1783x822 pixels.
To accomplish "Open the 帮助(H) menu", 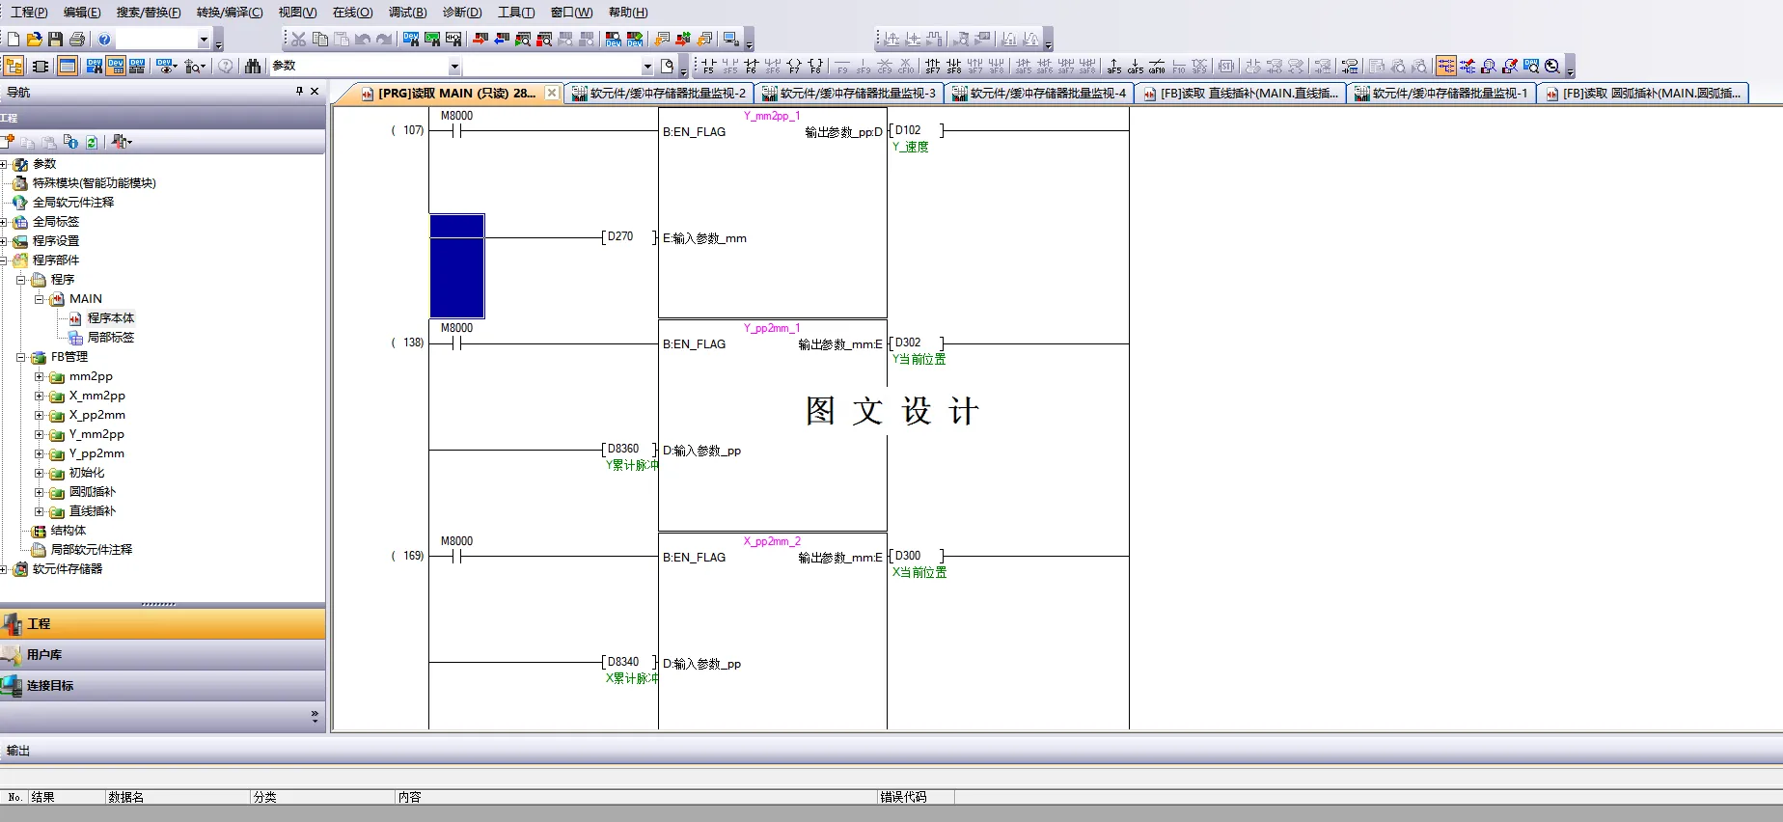I will tap(628, 13).
